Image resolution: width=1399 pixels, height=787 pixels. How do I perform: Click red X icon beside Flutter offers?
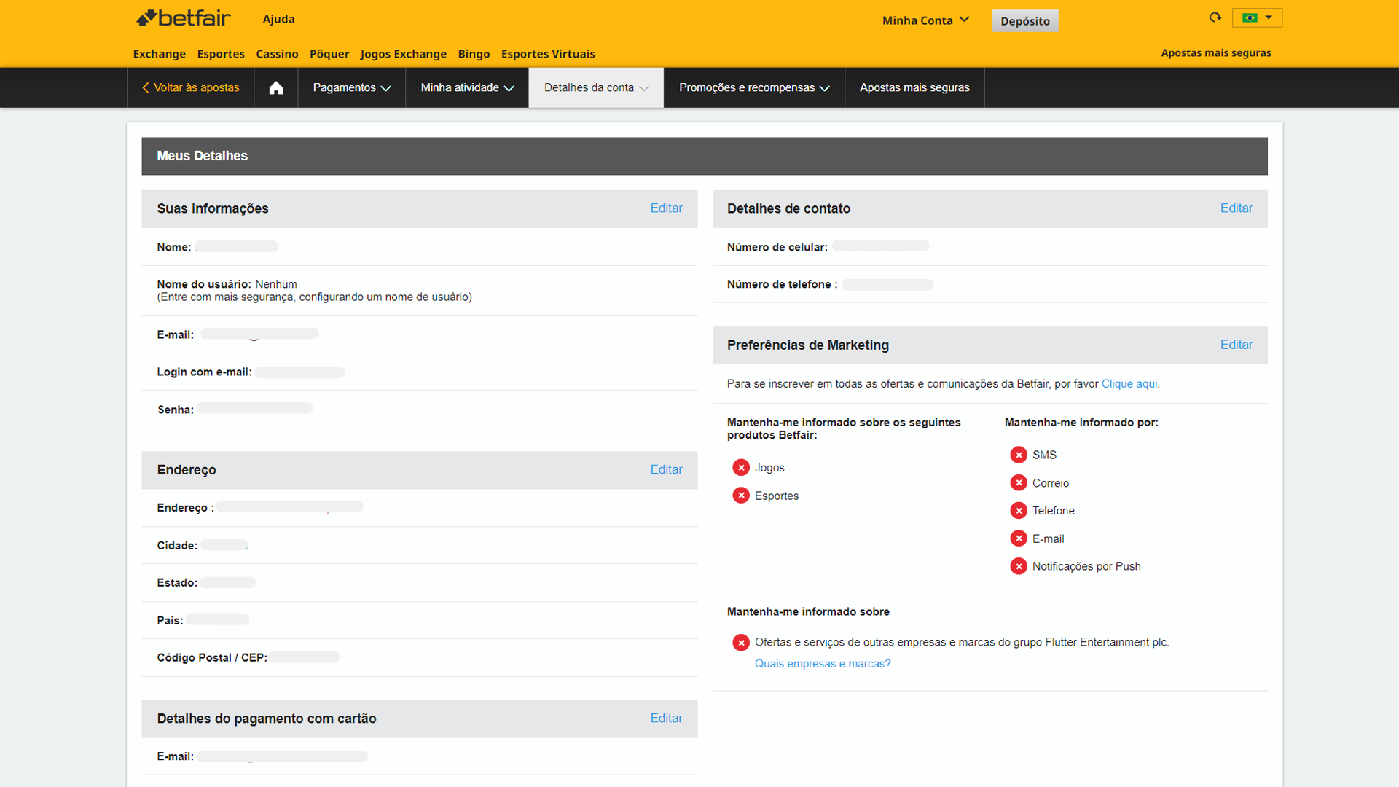741,643
